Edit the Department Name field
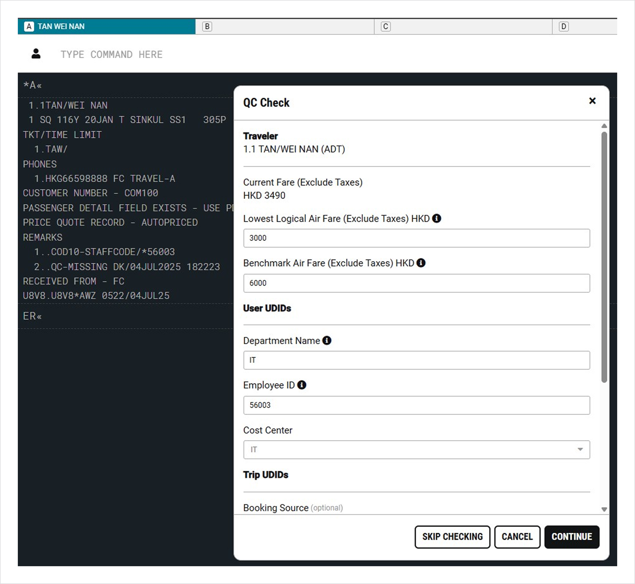 coord(417,360)
